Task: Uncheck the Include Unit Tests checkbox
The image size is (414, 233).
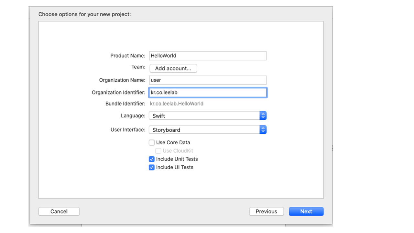Action: [x=152, y=159]
